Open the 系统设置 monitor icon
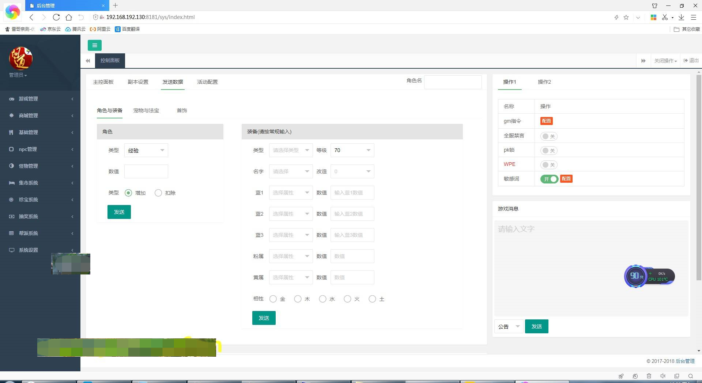The height and width of the screenshot is (383, 702). tap(11, 250)
